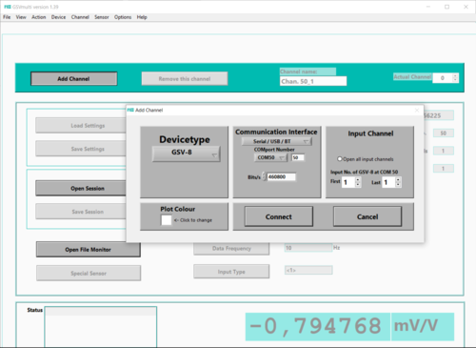
Task: Click the Save Session button
Action: click(x=81, y=212)
